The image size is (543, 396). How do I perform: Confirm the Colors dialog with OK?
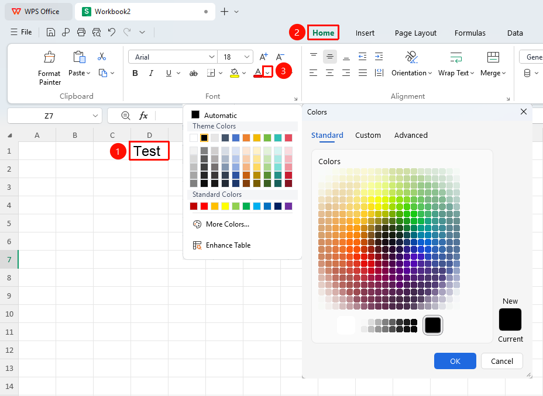click(x=455, y=361)
